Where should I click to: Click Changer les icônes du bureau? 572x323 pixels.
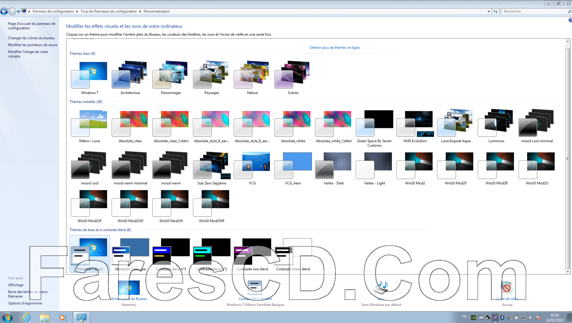click(x=31, y=38)
